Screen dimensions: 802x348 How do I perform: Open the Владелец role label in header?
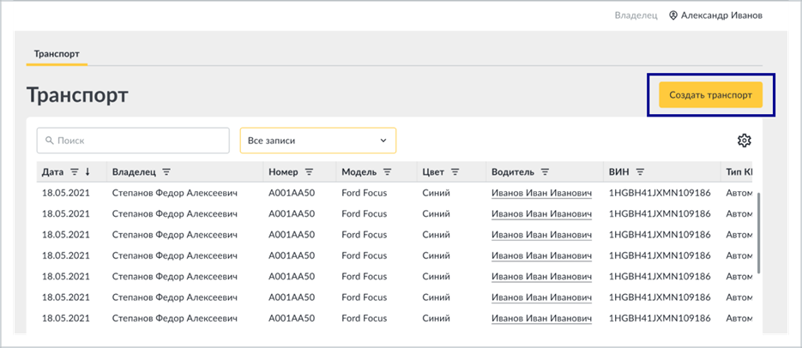click(636, 15)
